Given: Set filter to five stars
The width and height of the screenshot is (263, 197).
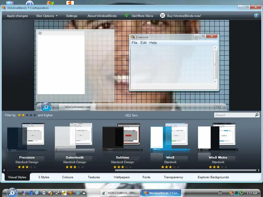Looking at the screenshot, I should [x=35, y=115].
